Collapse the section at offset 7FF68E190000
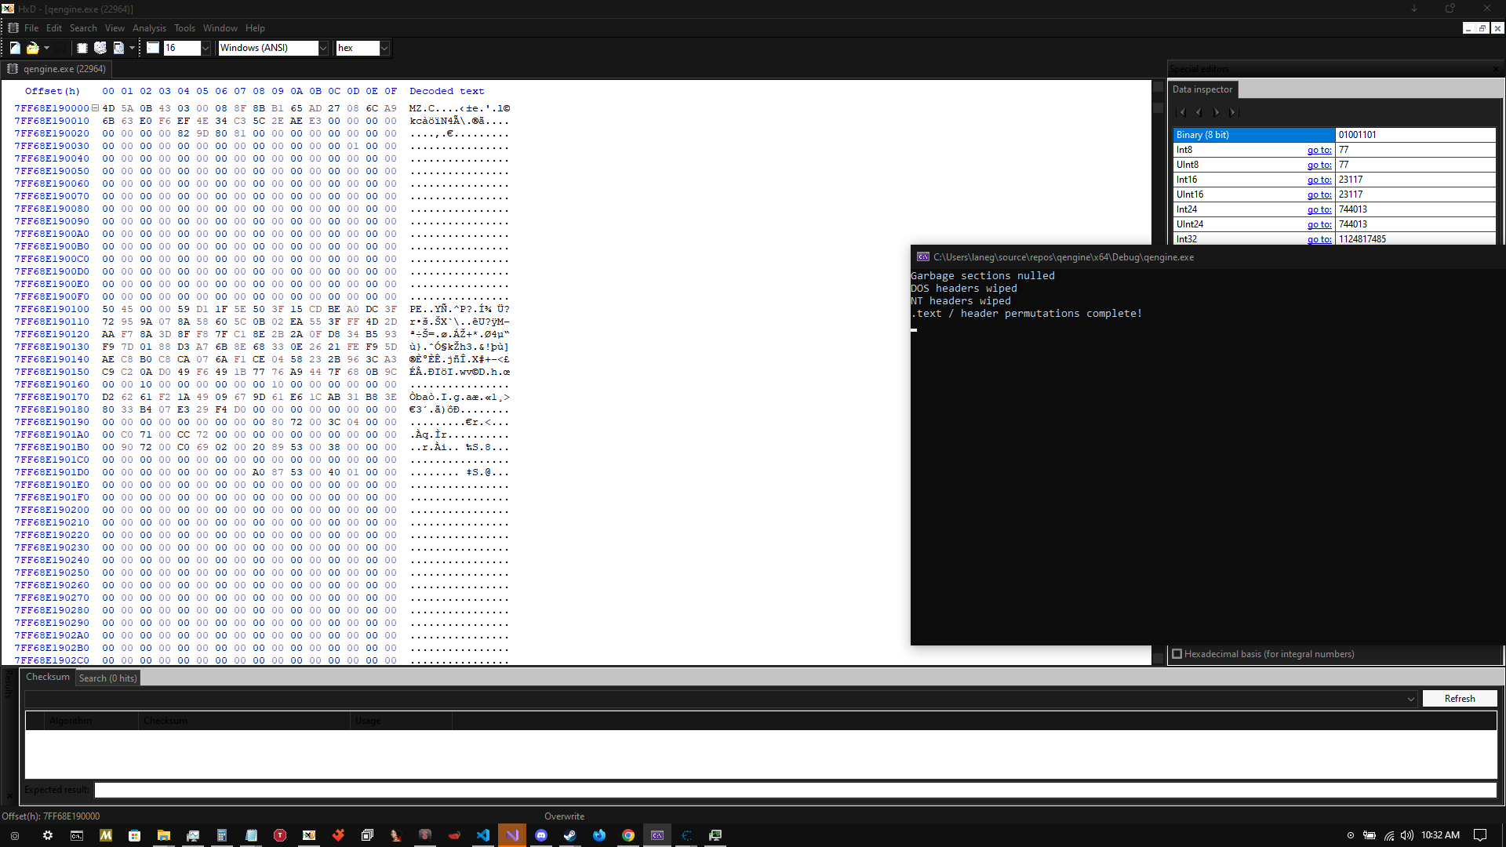This screenshot has height=847, width=1506. [95, 108]
